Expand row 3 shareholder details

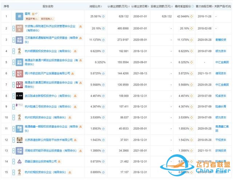[13, 40]
